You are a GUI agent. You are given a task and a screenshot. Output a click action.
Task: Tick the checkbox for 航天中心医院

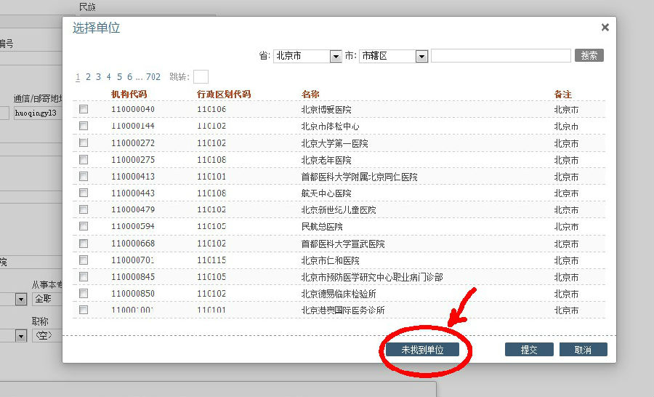pos(84,193)
